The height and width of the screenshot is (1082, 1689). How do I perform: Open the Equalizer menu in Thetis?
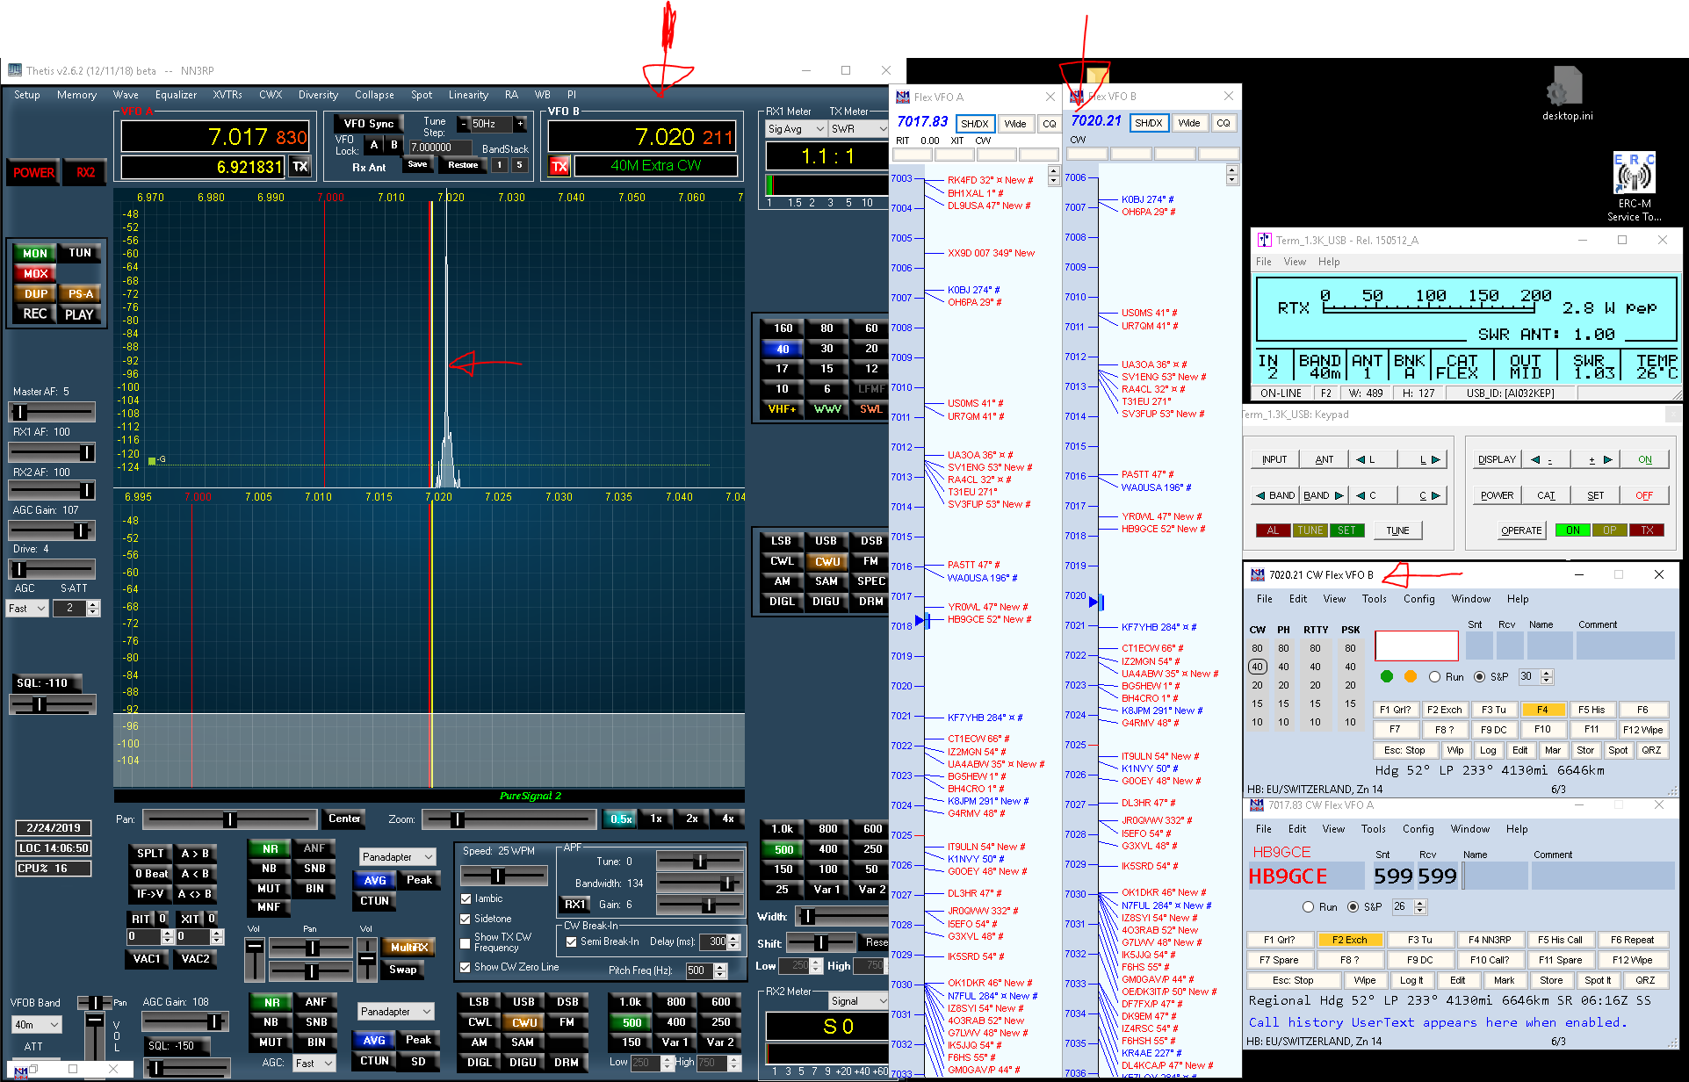tap(176, 95)
